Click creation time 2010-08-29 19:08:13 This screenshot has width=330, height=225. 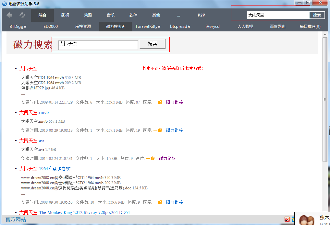(x=56, y=130)
